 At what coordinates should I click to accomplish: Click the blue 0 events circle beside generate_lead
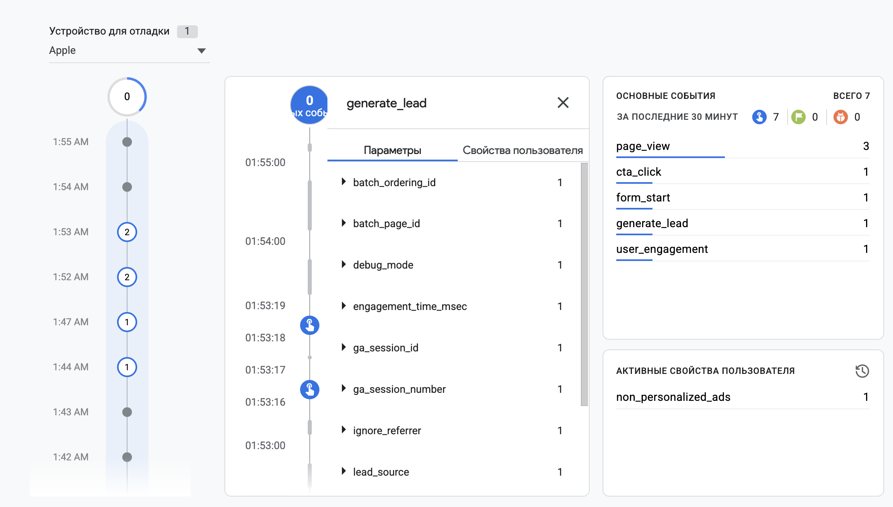pos(309,105)
